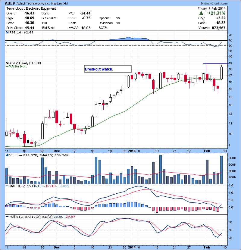This screenshot has height=250, width=241.
Task: Click the EPS value -0.75
Action: click(x=86, y=18)
